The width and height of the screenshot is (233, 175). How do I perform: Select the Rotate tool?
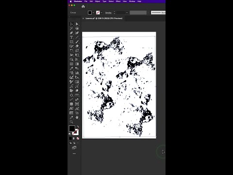click(x=71, y=51)
